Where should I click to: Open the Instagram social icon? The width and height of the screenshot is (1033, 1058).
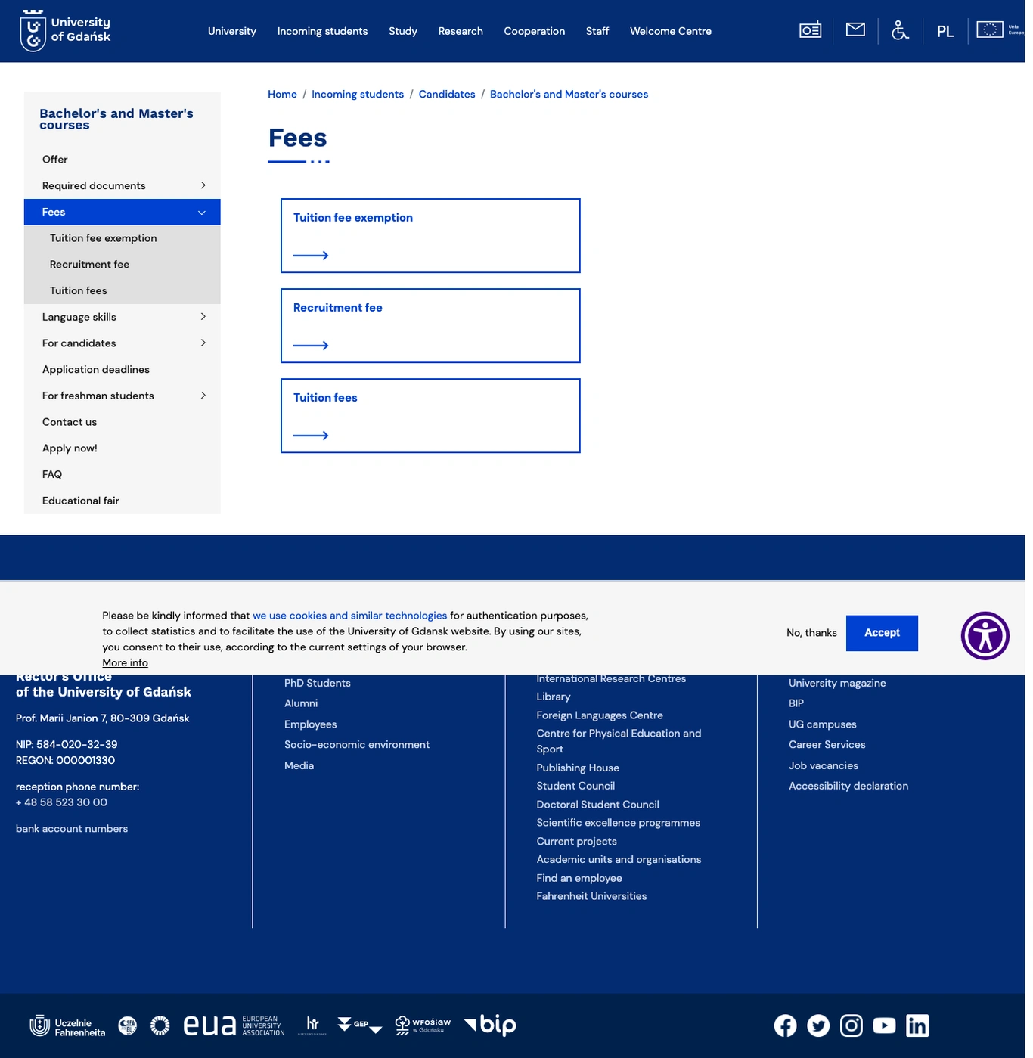point(852,1025)
